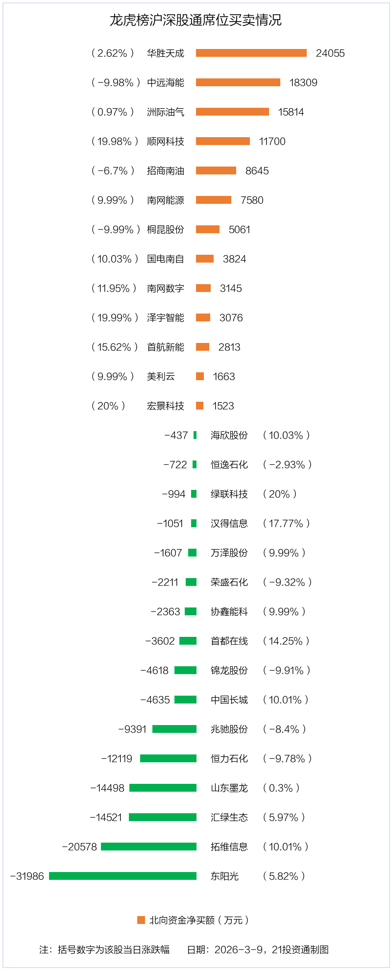Click the 17.77% change for 汉得信息
Screen dimensions: 392x970
286,523
